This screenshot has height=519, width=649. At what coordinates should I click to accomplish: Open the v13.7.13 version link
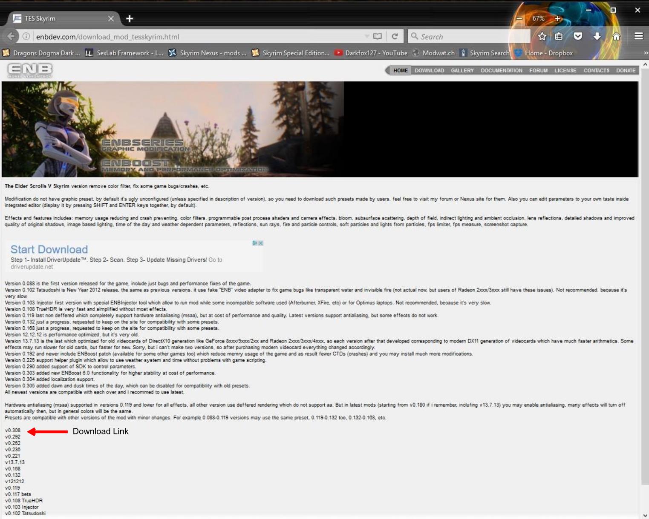point(15,462)
